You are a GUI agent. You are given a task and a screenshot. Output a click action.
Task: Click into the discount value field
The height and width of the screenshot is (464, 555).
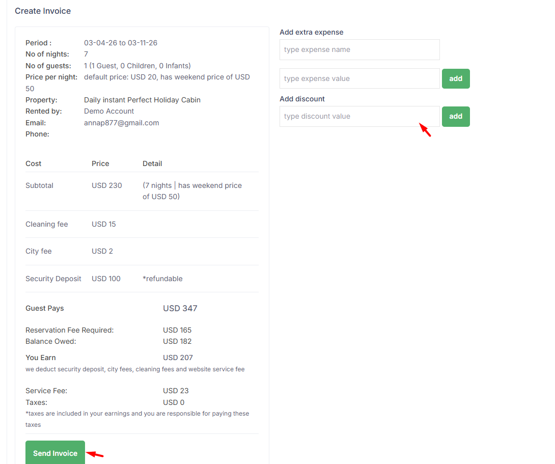359,117
